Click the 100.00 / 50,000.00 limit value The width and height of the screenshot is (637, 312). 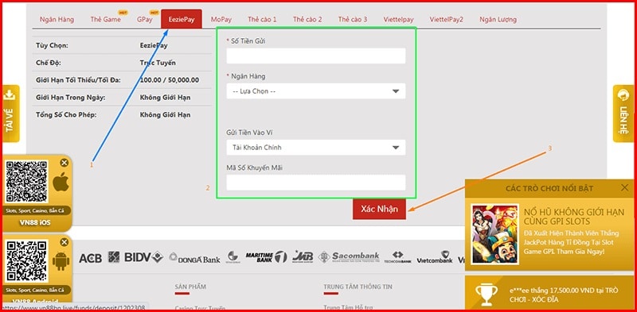(x=170, y=80)
